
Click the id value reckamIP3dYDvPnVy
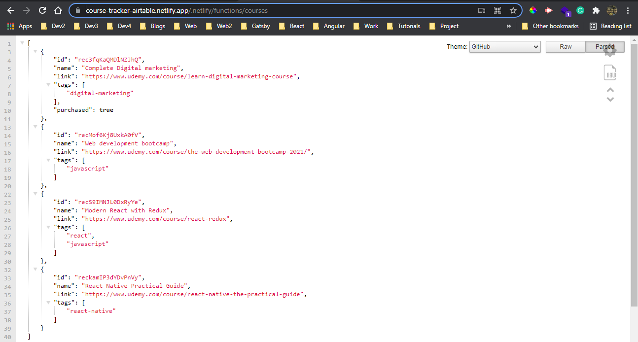[109, 277]
